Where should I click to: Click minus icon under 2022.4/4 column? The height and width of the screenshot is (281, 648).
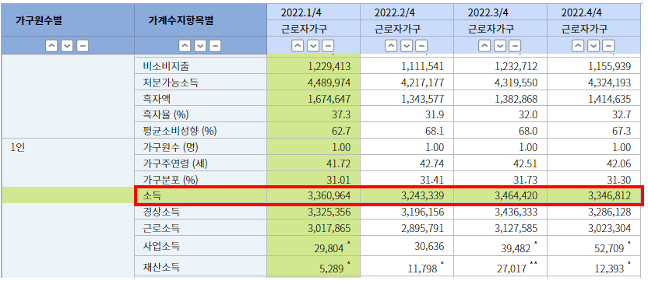click(609, 46)
